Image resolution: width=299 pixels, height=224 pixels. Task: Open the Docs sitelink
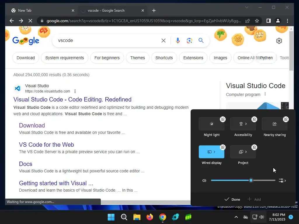[26, 164]
